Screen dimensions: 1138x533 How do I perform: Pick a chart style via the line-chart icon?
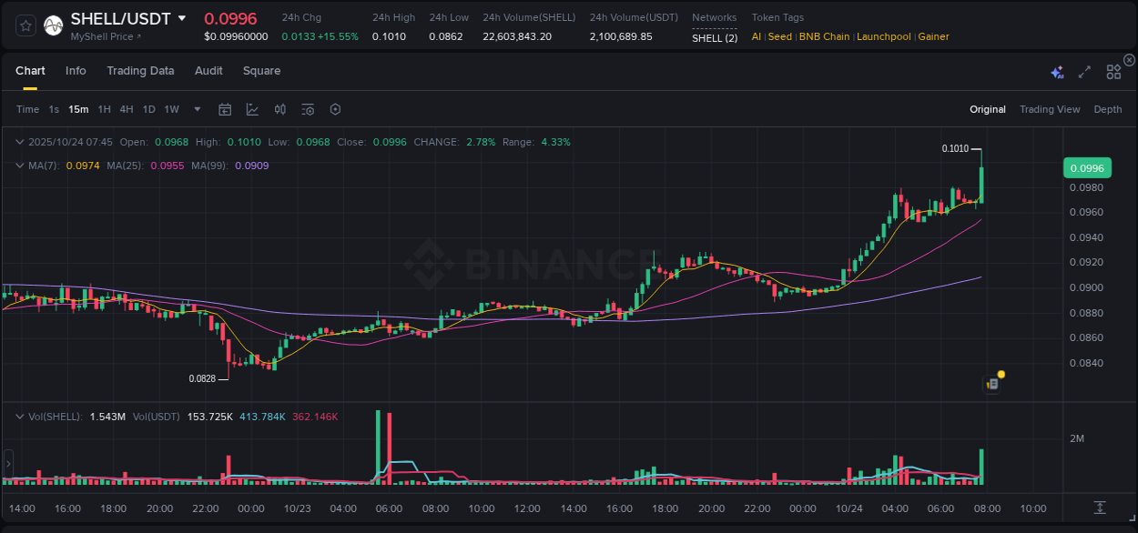253,108
